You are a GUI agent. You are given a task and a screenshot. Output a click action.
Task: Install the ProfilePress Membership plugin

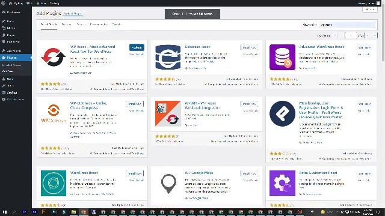[x=365, y=104]
